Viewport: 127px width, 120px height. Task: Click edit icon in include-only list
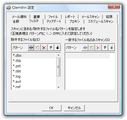point(85,48)
